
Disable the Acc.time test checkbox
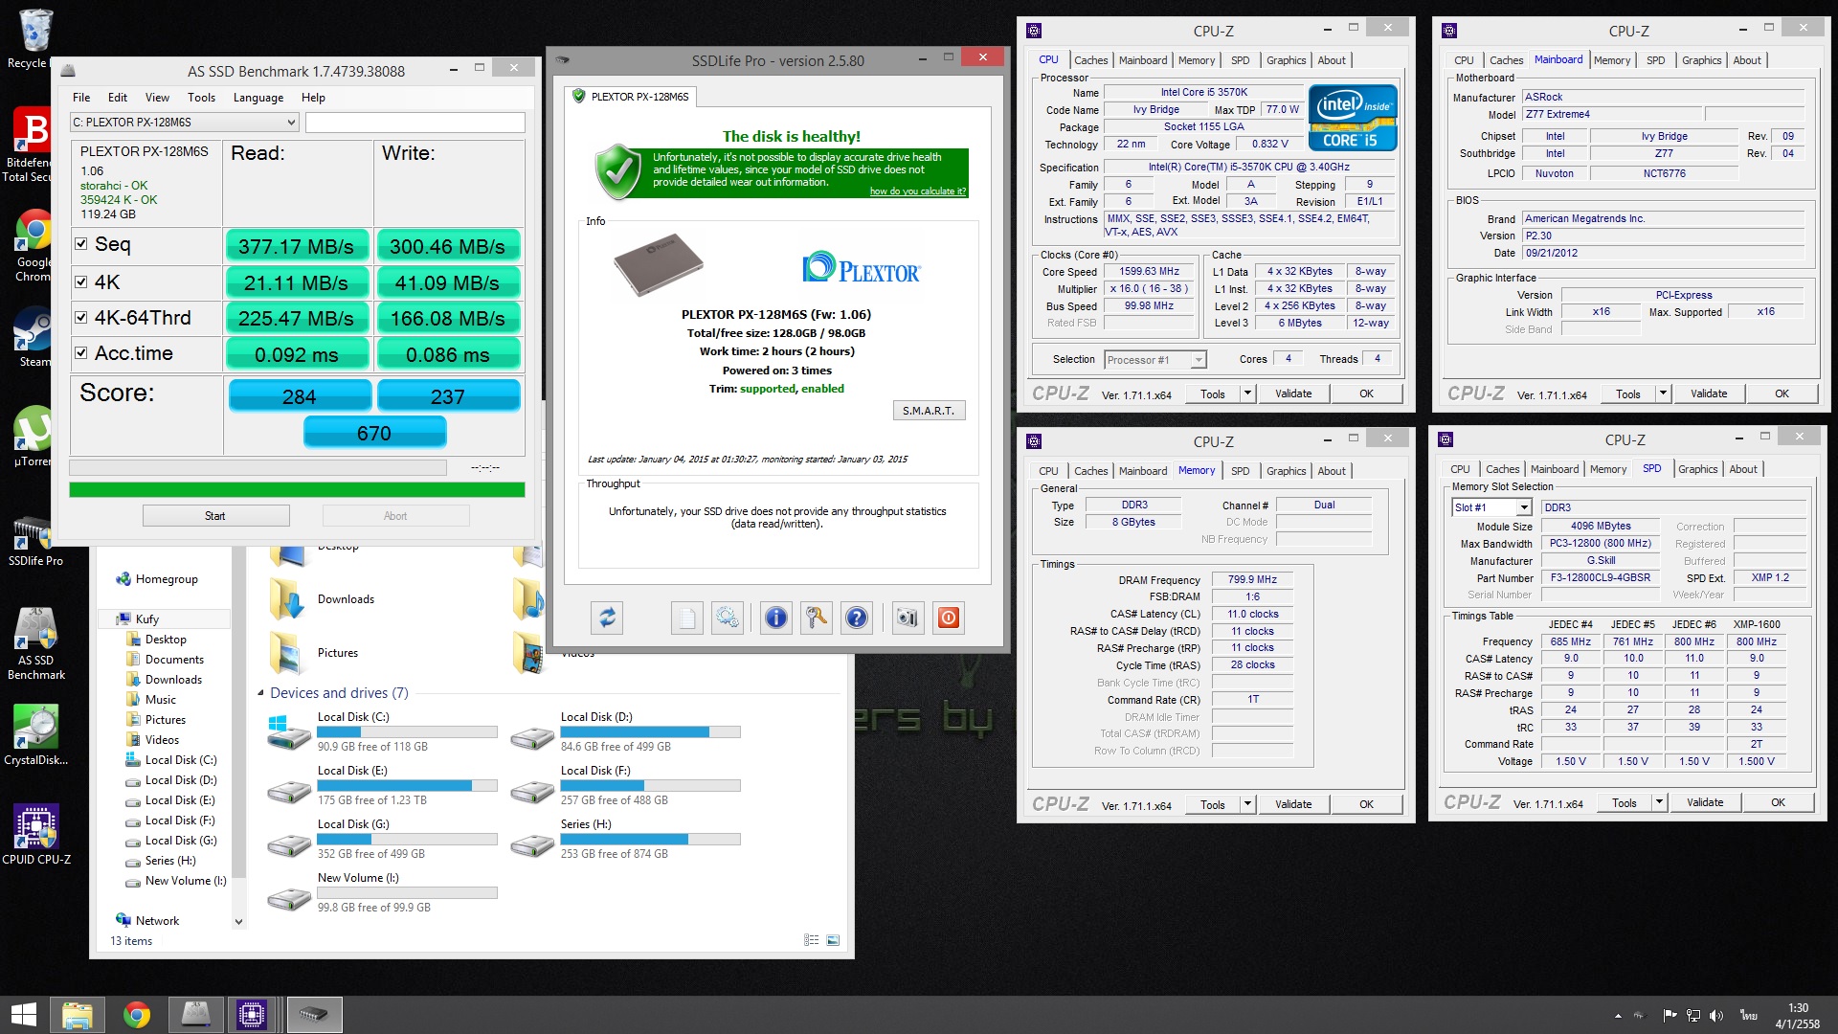tap(81, 353)
